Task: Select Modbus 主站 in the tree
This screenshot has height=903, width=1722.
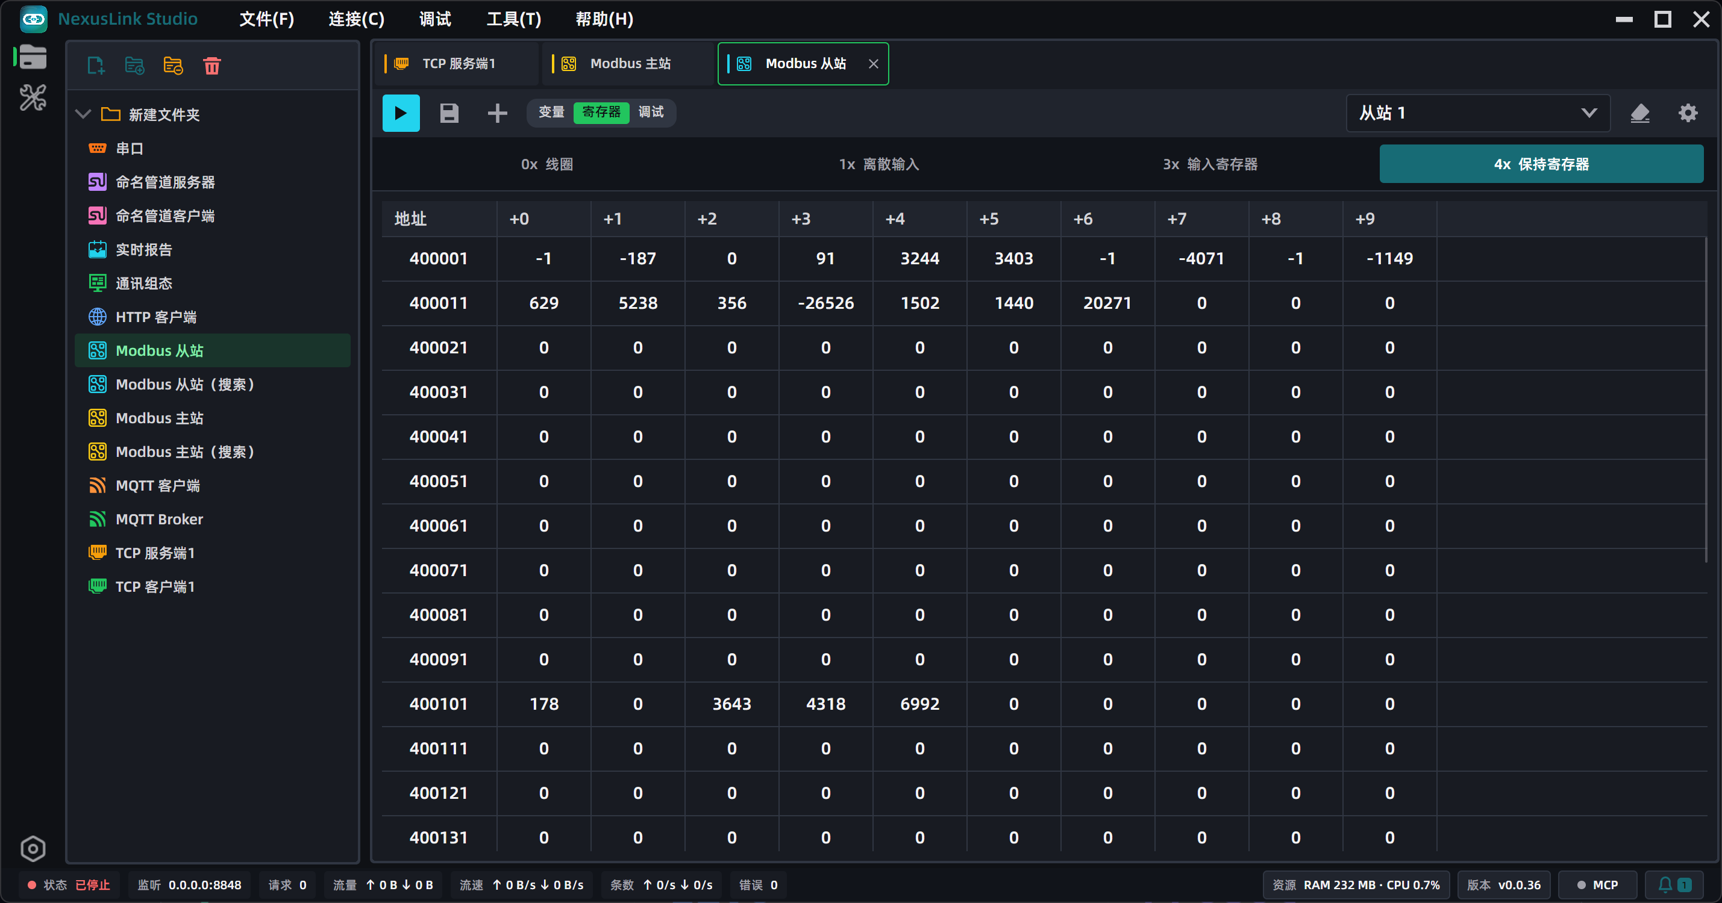Action: pos(213,418)
